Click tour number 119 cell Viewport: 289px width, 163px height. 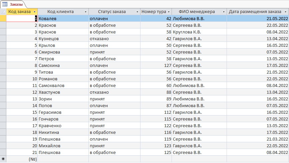pos(156,139)
